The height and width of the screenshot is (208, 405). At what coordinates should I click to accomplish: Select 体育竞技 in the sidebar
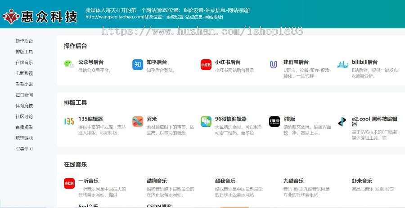pyautogui.click(x=24, y=106)
